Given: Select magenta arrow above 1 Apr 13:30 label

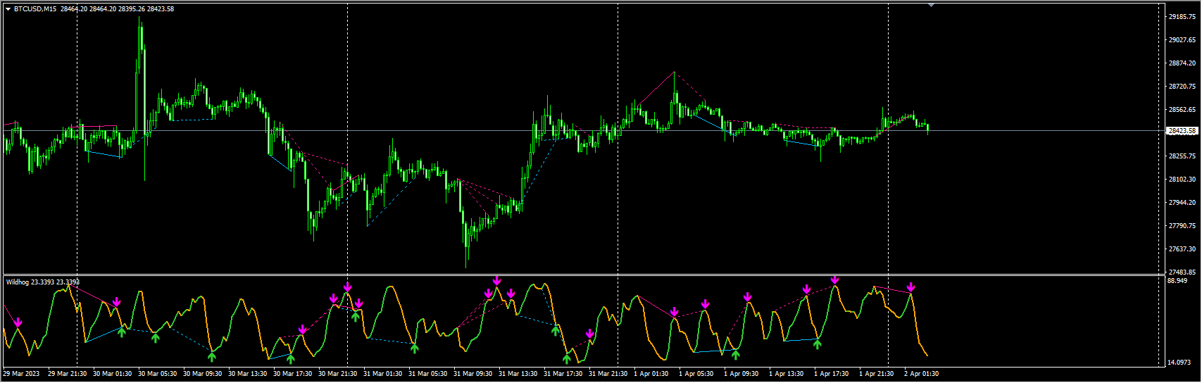Looking at the screenshot, I should tap(806, 289).
